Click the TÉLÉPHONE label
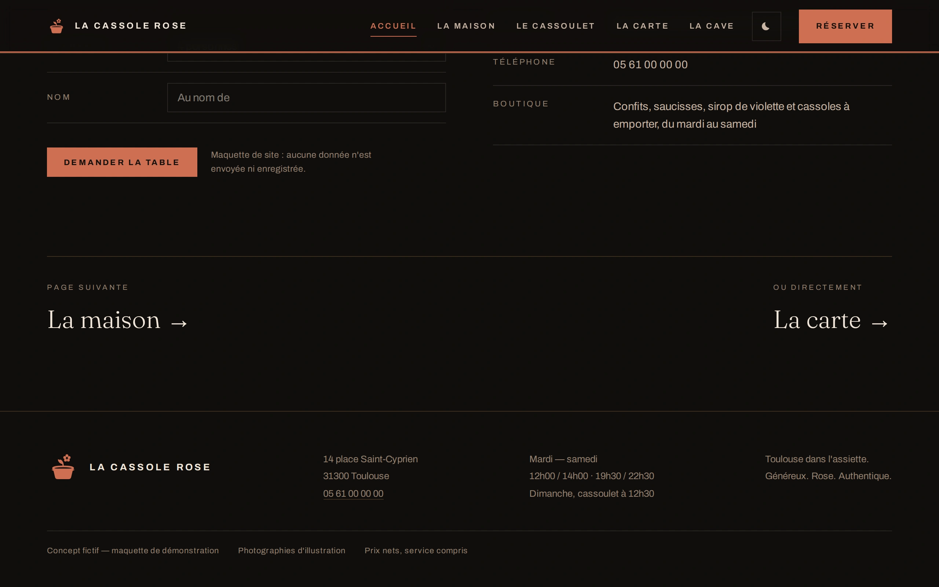The width and height of the screenshot is (939, 587). pyautogui.click(x=524, y=62)
